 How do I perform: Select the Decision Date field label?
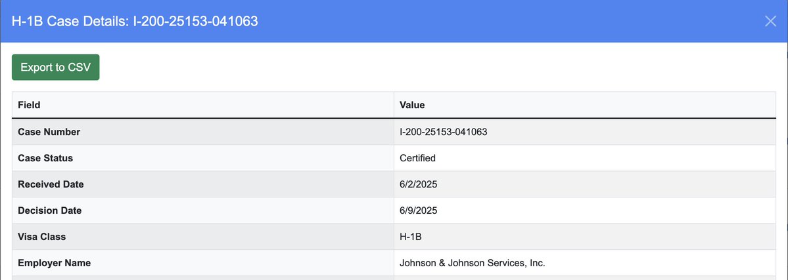50,210
